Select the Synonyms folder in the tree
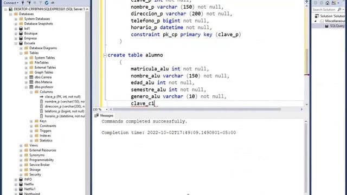The image size is (347, 195). tap(37, 155)
